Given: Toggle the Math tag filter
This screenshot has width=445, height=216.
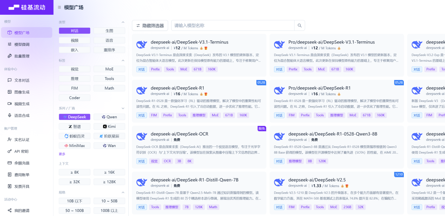Looking at the screenshot, I should click(x=109, y=88).
